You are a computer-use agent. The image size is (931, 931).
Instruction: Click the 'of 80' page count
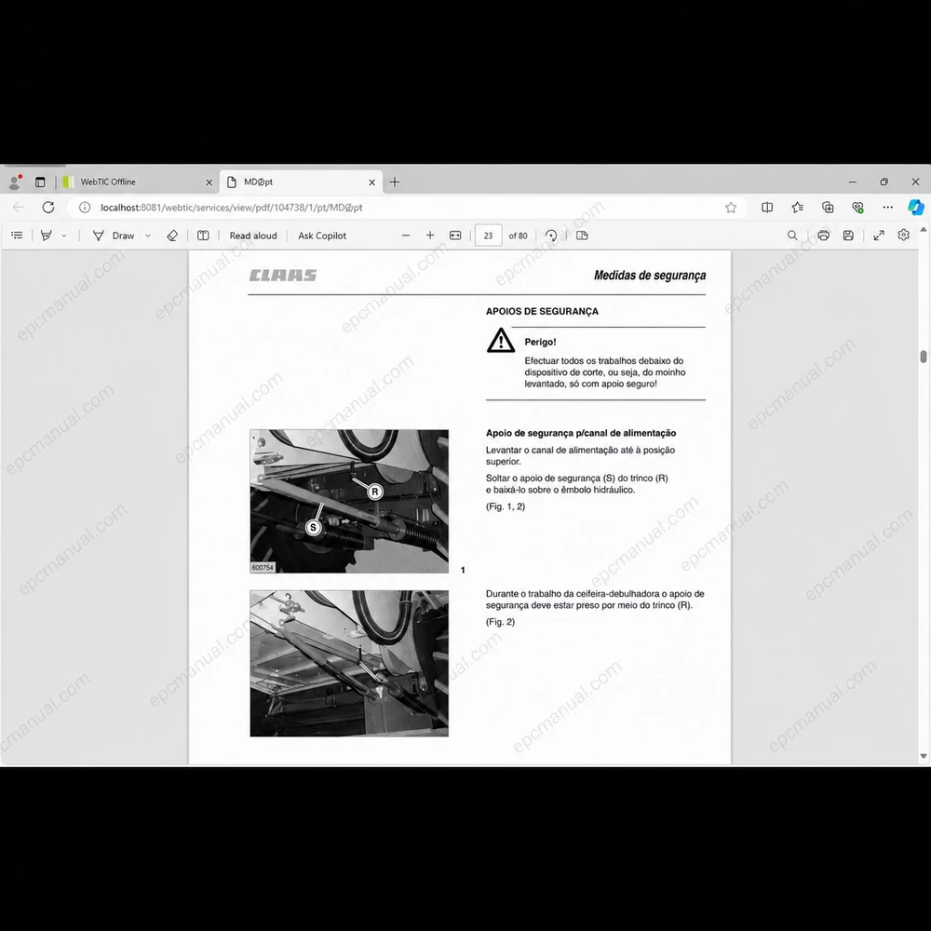[x=518, y=236]
